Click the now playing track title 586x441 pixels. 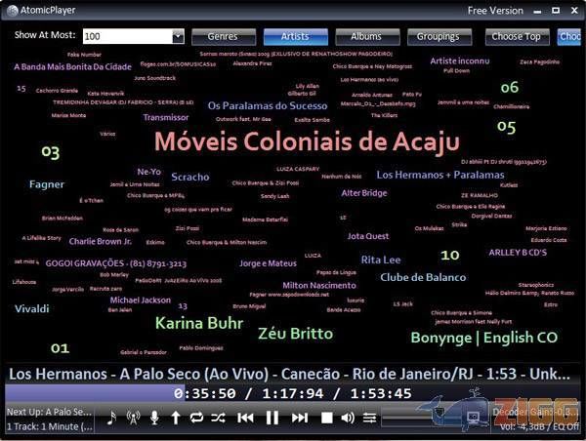pyautogui.click(x=289, y=374)
